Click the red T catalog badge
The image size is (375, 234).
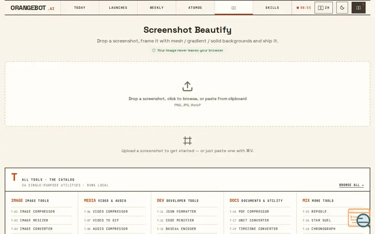coord(14,177)
